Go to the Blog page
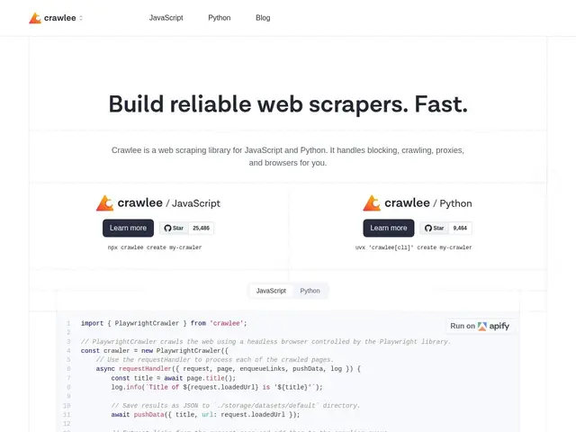The image size is (576, 432). click(x=263, y=18)
